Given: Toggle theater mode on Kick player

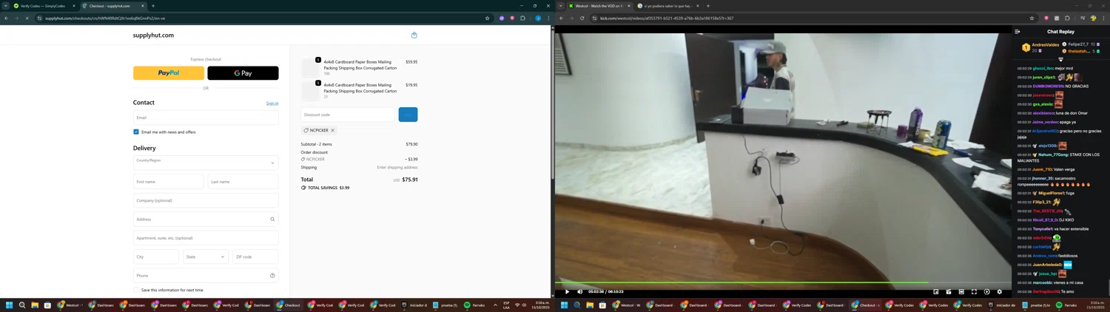Looking at the screenshot, I should point(961,292).
